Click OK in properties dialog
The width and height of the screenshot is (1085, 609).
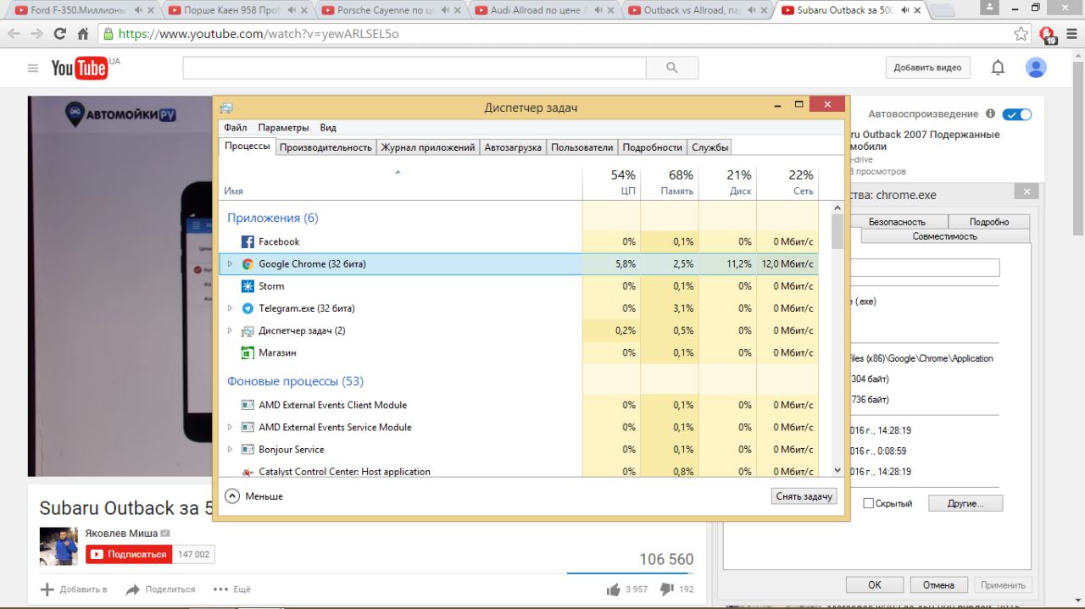[x=874, y=585]
